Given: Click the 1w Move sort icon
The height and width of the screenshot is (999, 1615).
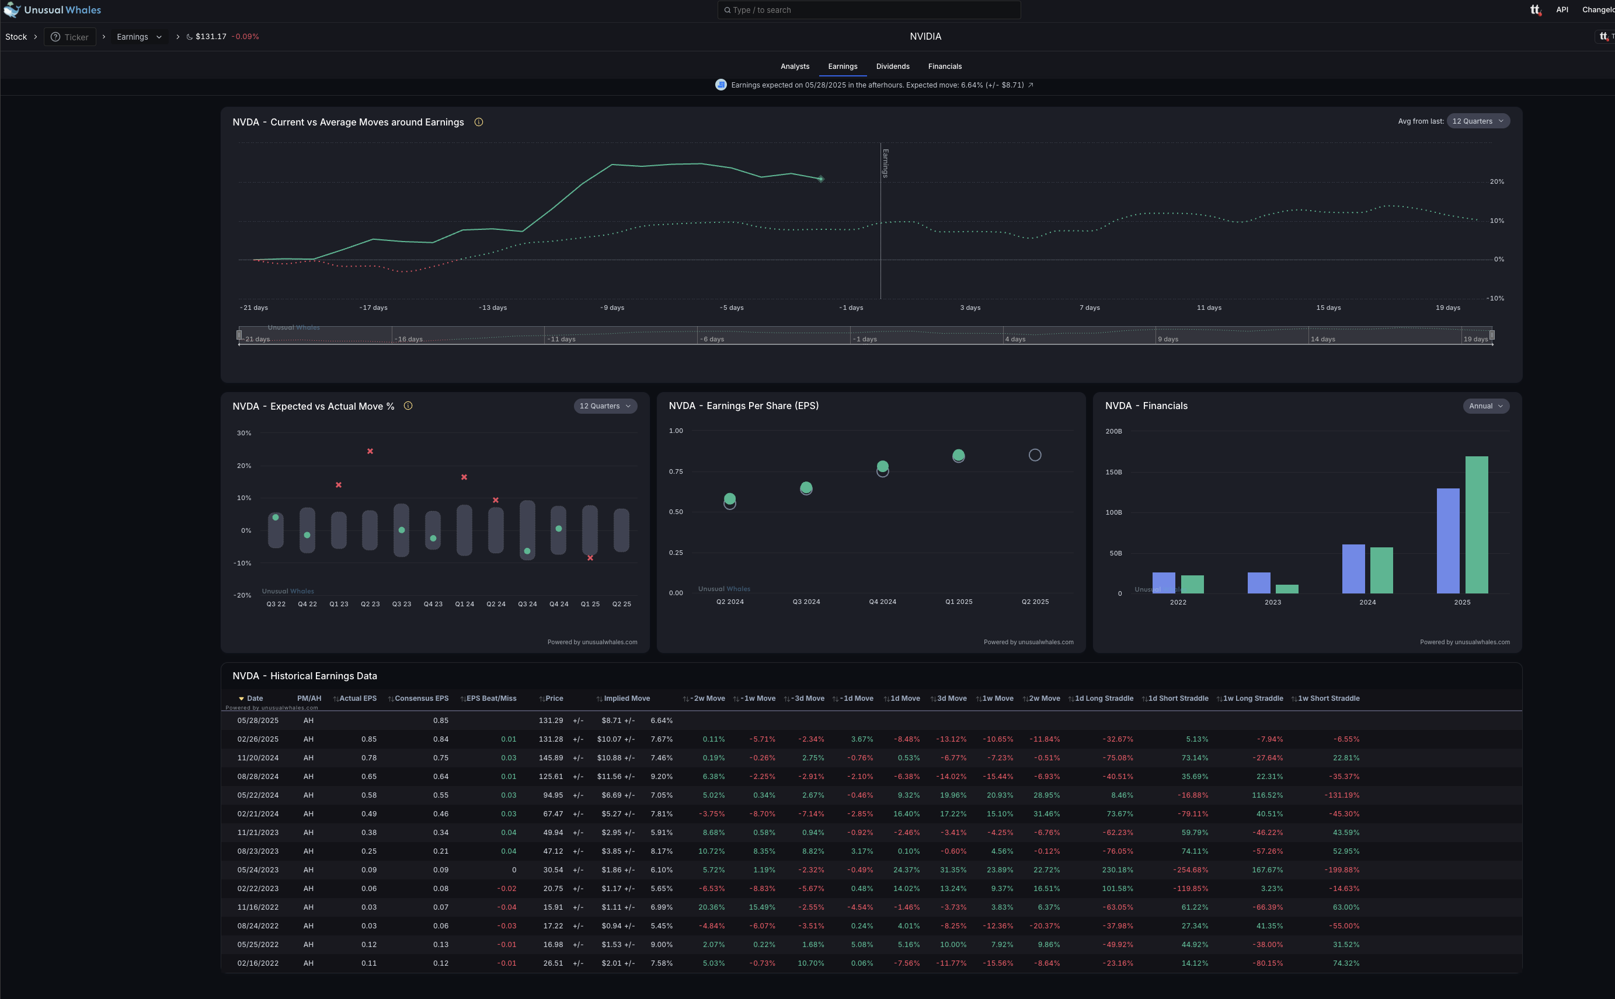Looking at the screenshot, I should tap(979, 698).
